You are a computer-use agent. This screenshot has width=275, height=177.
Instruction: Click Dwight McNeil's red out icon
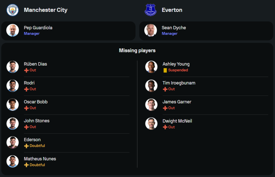click(x=165, y=127)
